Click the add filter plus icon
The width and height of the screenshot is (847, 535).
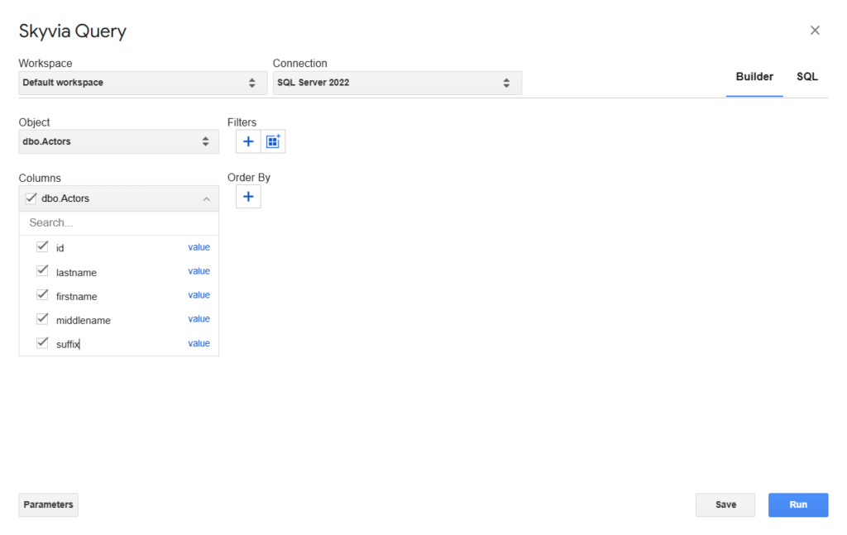click(248, 141)
